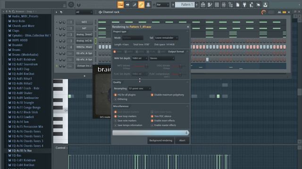Open the Mode dropdown in Project type

coord(133,38)
